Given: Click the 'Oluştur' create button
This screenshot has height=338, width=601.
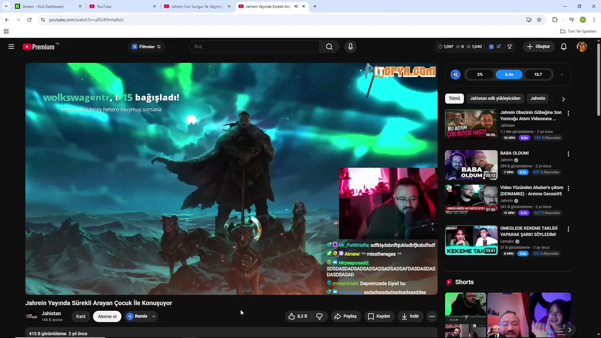Looking at the screenshot, I should (x=538, y=46).
